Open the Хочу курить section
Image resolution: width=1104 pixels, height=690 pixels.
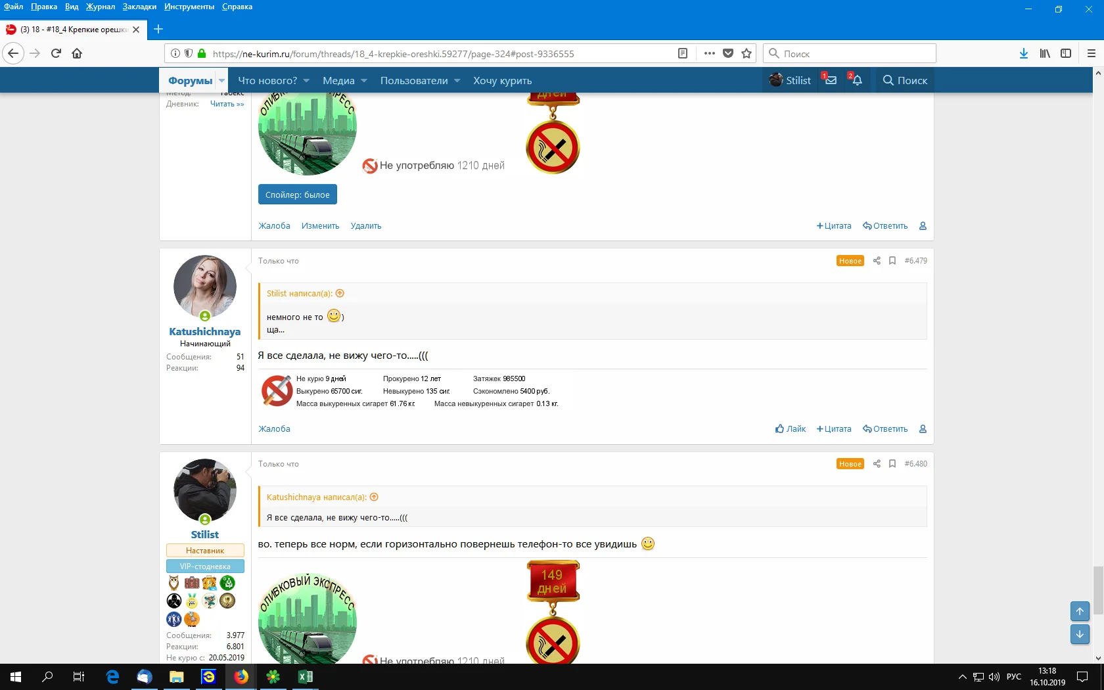coord(503,81)
